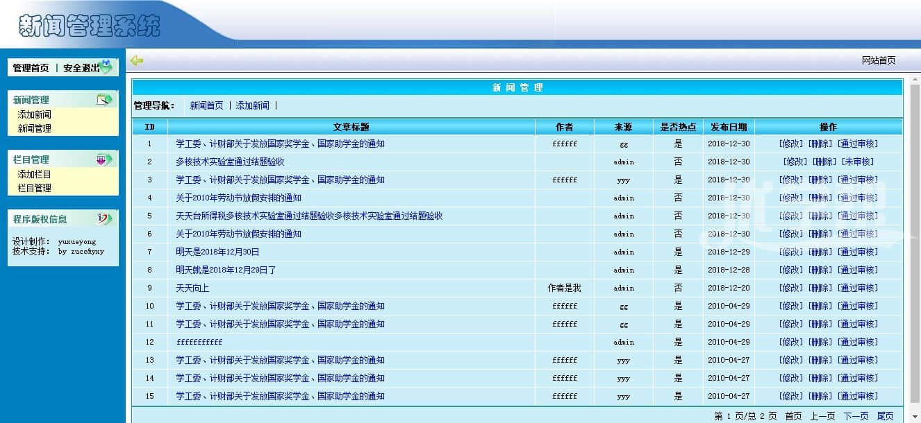Click the 栏目管理 panel header icon
The width and height of the screenshot is (921, 423).
[x=104, y=159]
